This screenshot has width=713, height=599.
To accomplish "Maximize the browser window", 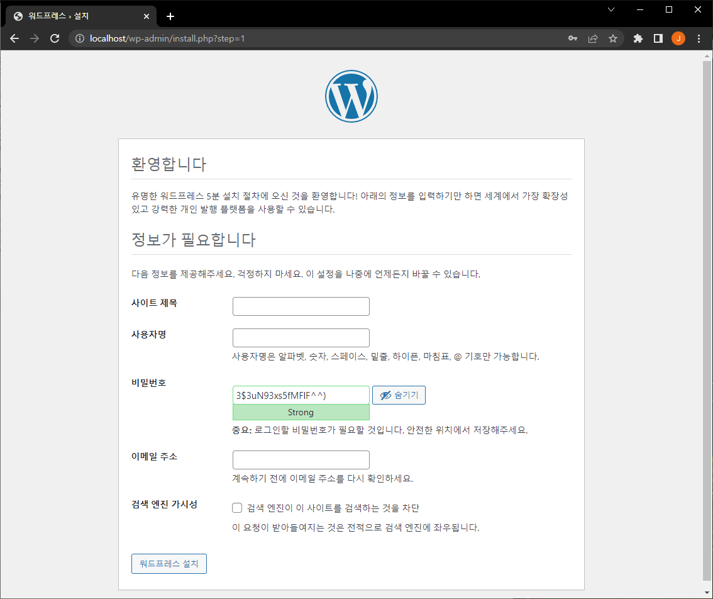I will (x=669, y=9).
